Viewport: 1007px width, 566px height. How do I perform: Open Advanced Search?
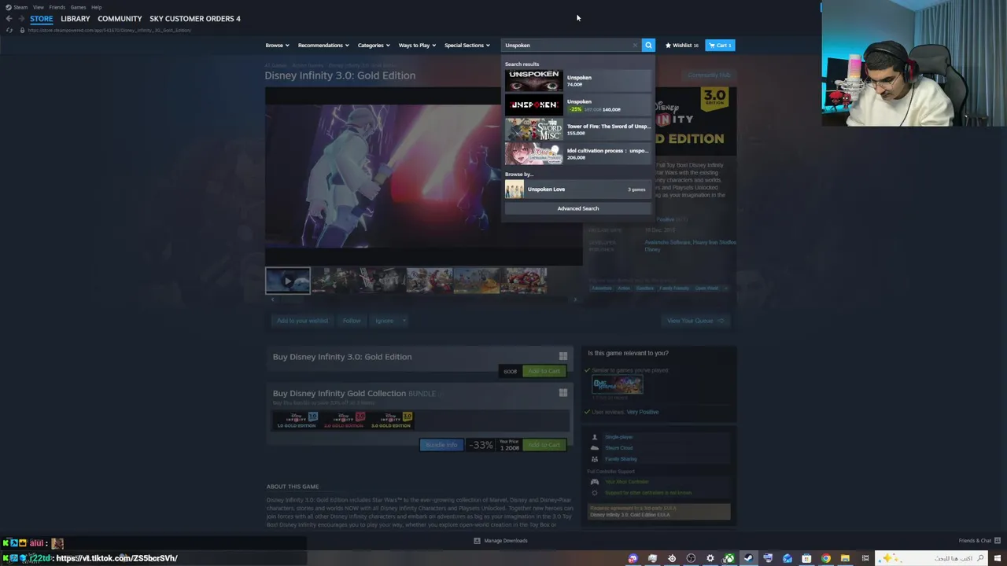coord(578,208)
